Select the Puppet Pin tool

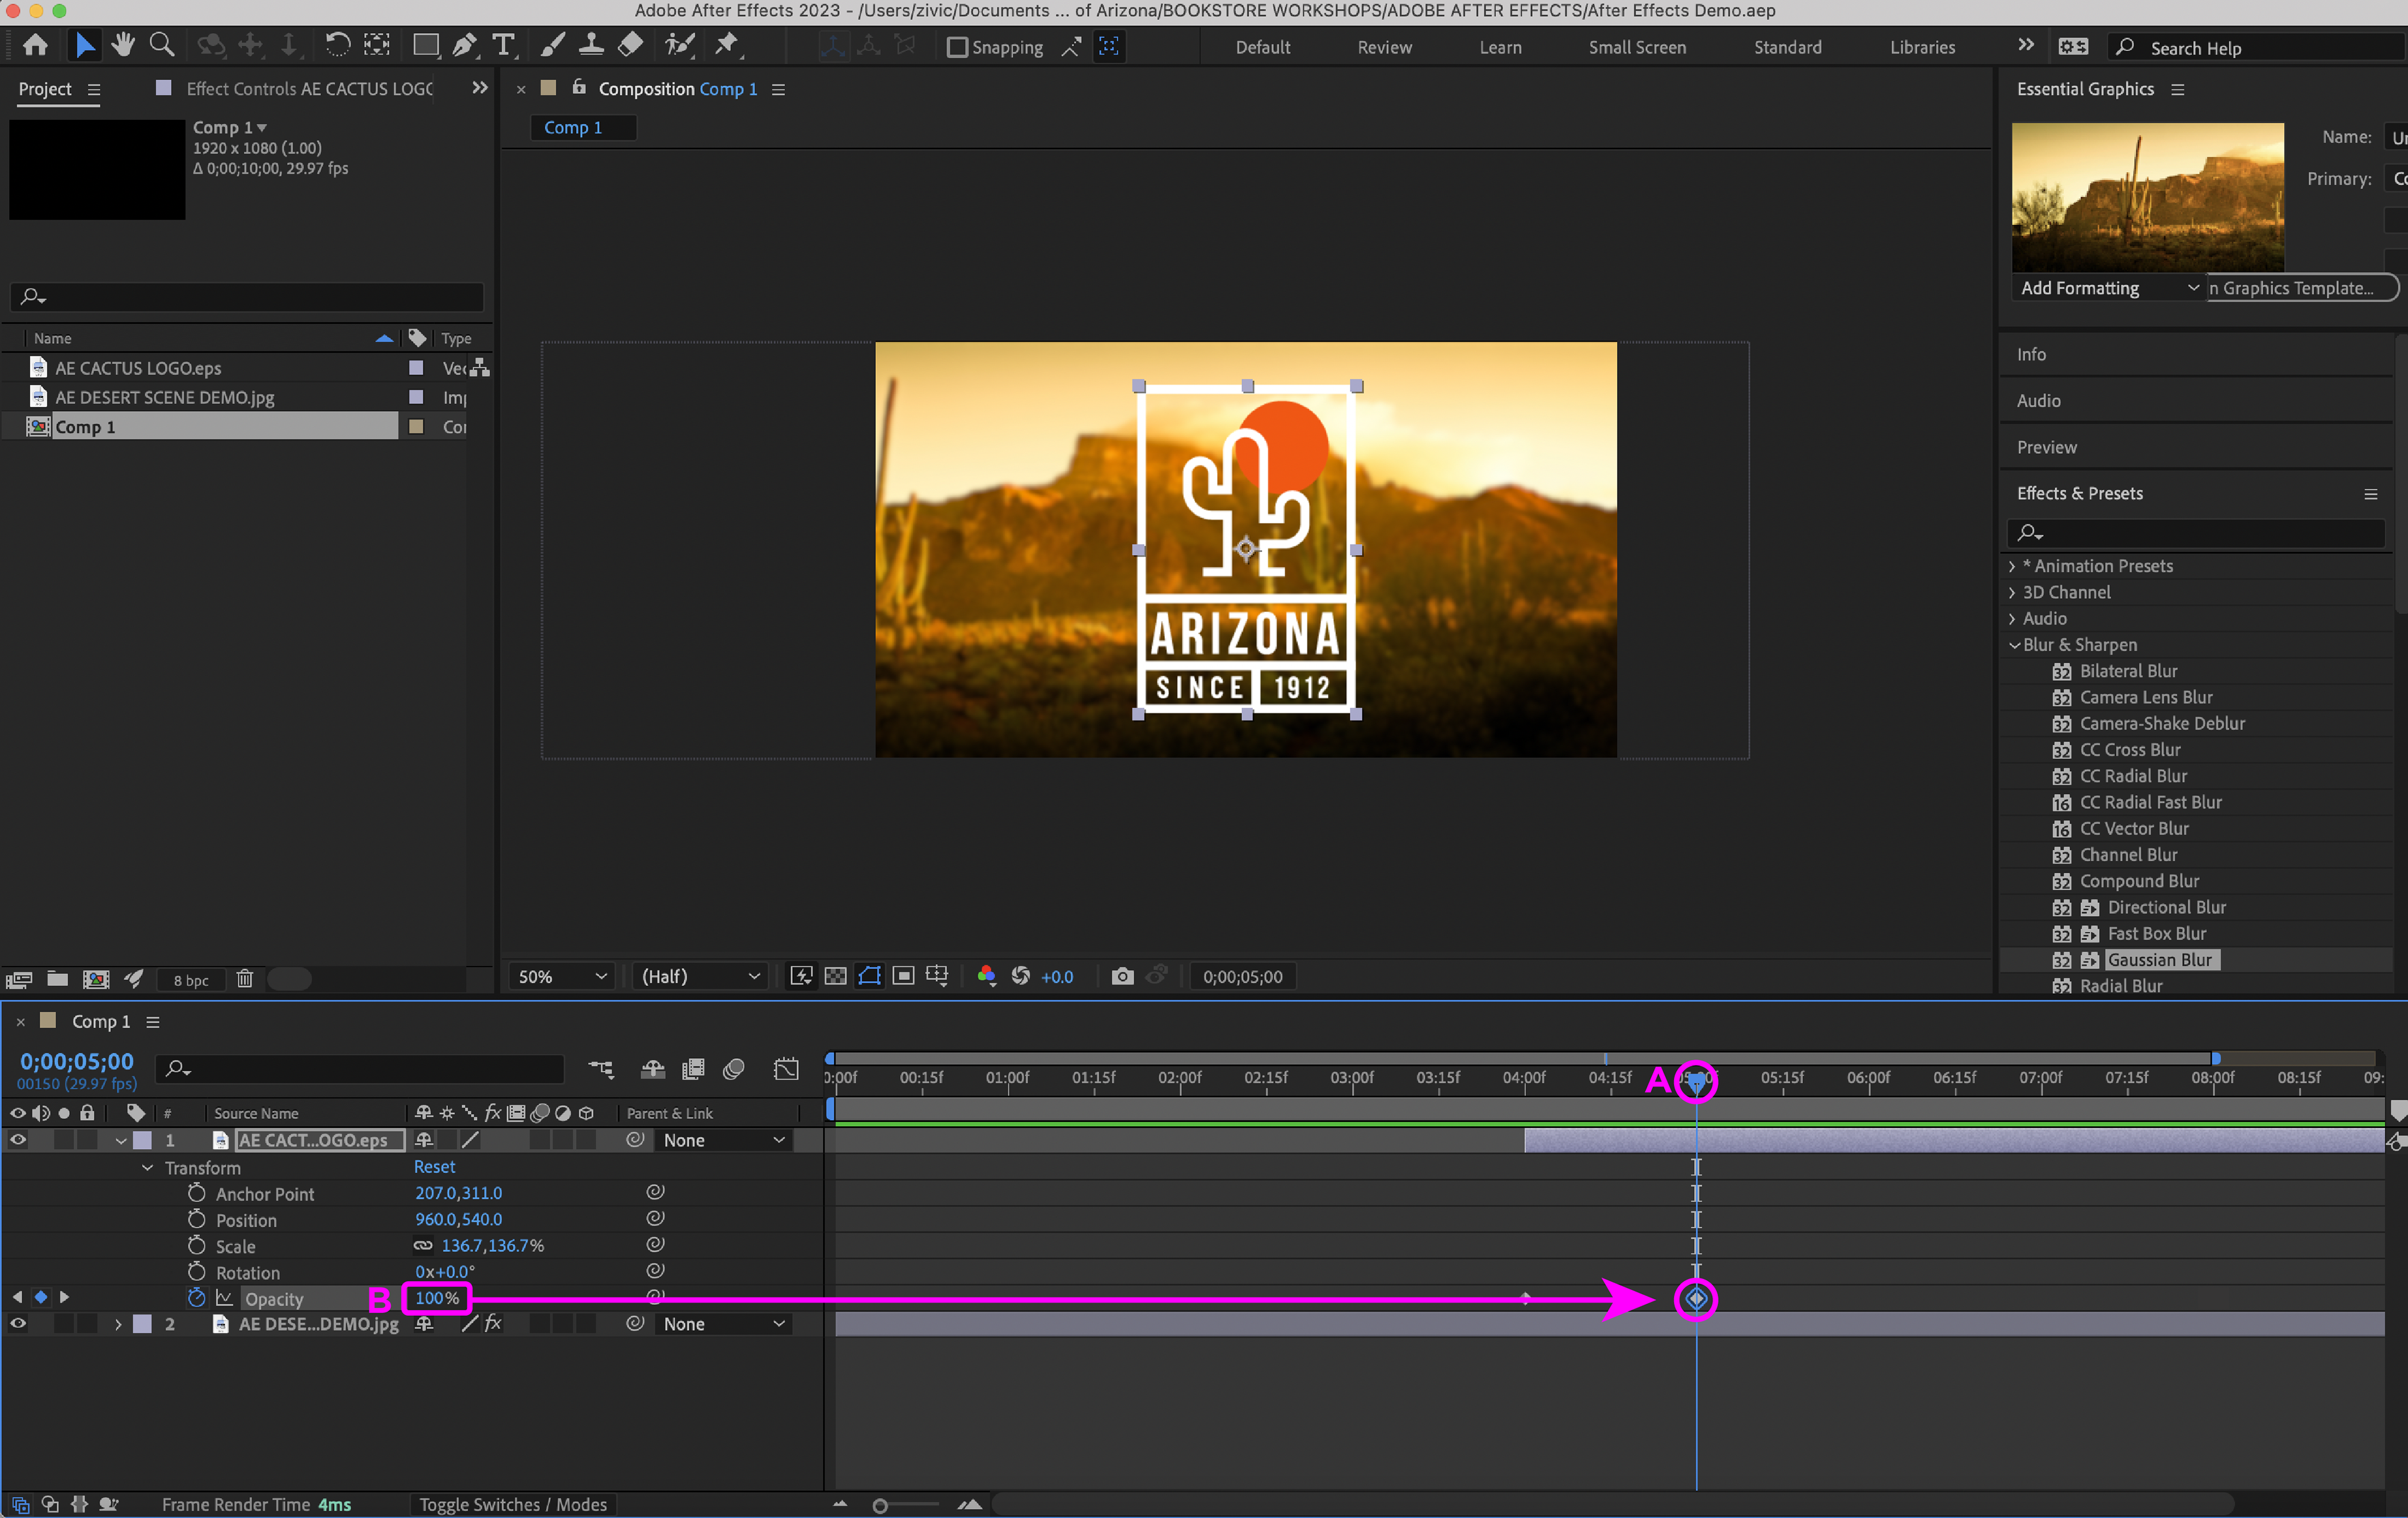point(727,45)
